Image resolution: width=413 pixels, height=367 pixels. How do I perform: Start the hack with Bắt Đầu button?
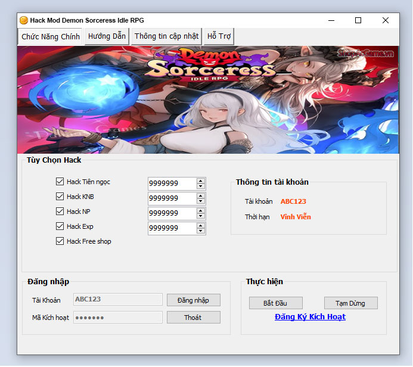click(x=276, y=303)
